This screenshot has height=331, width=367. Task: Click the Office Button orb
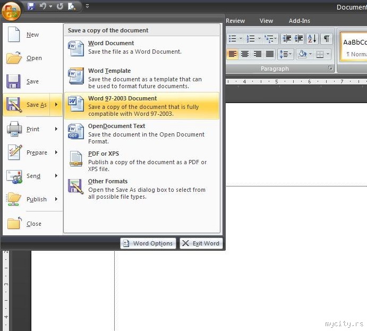(11, 11)
